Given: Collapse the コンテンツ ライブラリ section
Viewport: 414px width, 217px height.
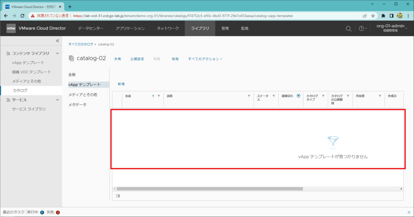Looking at the screenshot, I should pos(58,54).
